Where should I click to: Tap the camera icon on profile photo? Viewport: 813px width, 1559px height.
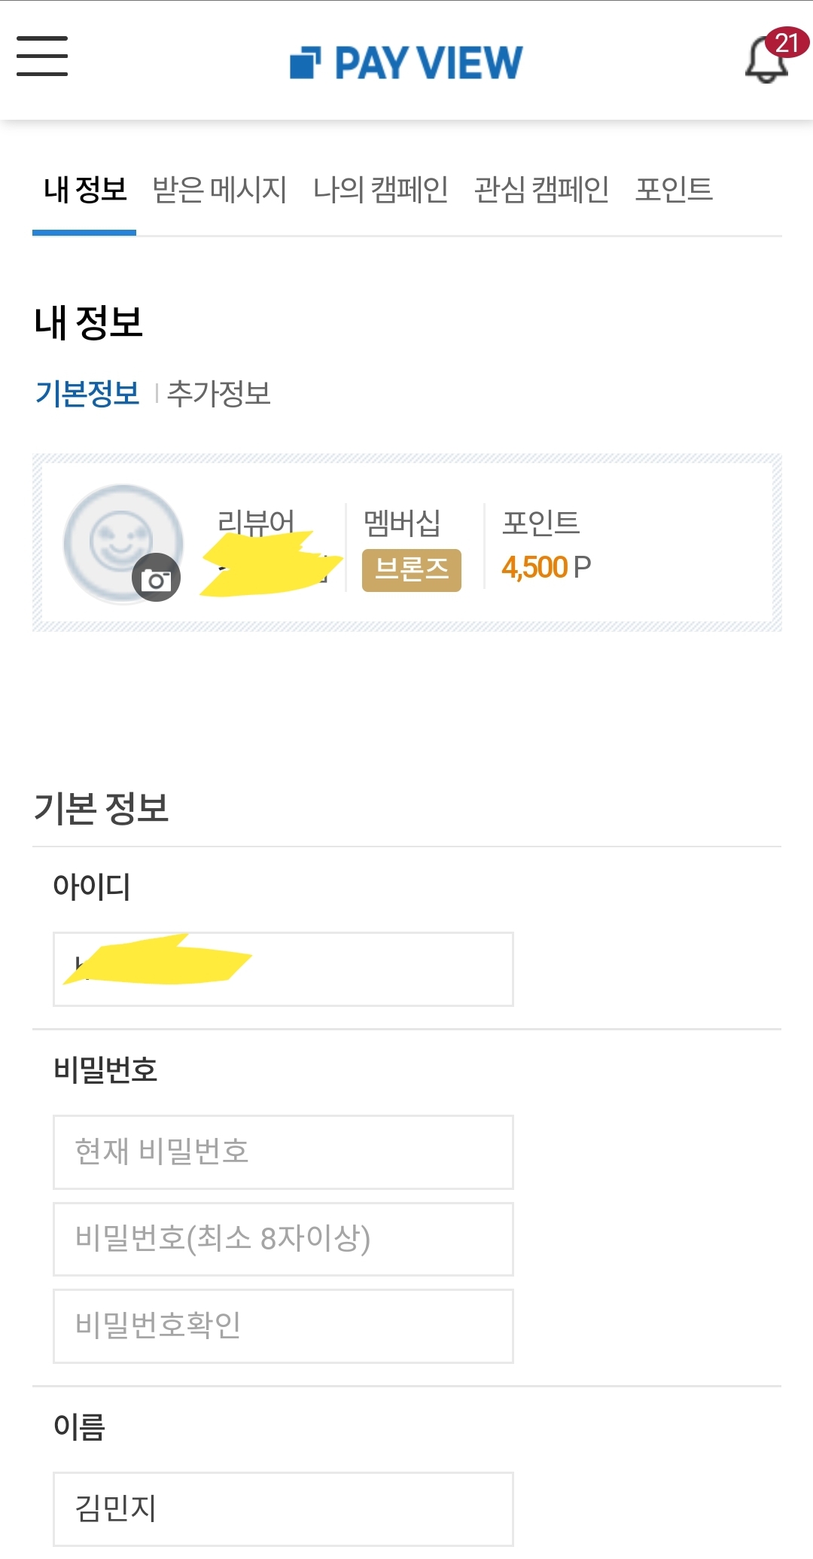[x=157, y=578]
